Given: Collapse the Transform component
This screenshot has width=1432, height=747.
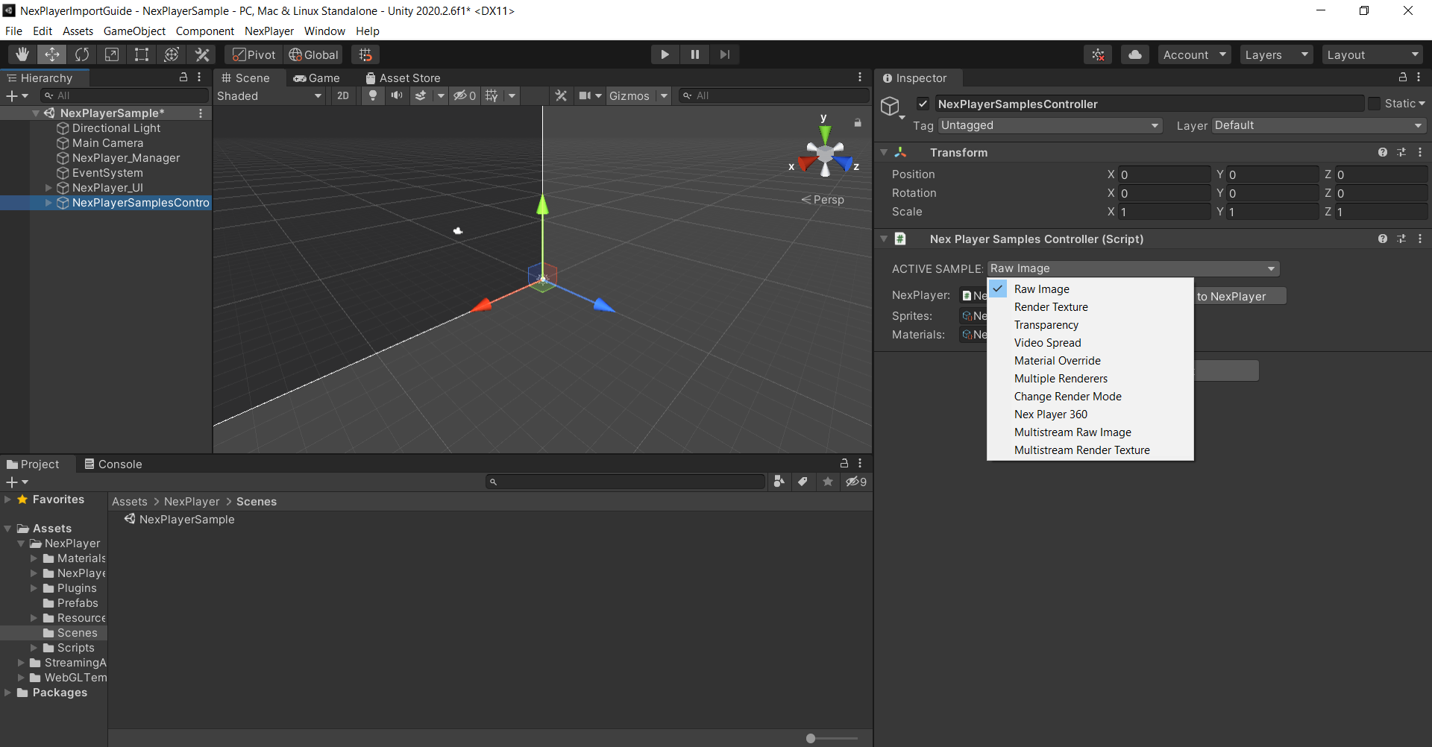Looking at the screenshot, I should click(884, 152).
